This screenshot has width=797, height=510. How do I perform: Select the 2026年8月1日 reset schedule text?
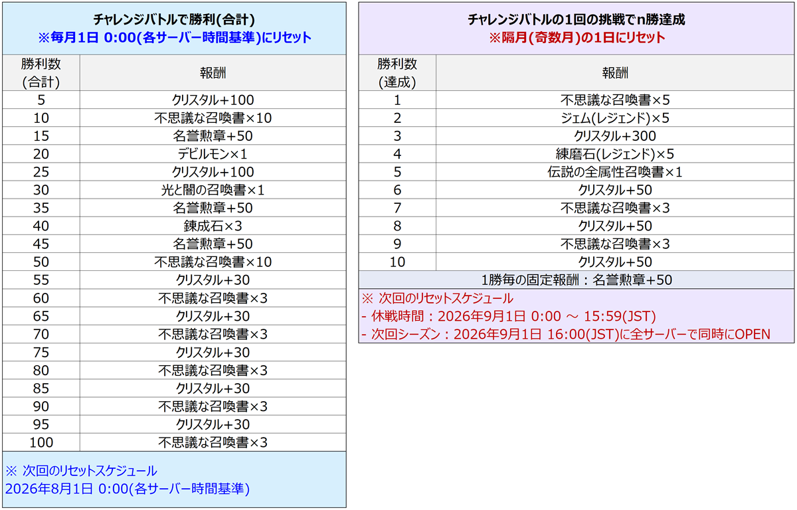pyautogui.click(x=128, y=490)
